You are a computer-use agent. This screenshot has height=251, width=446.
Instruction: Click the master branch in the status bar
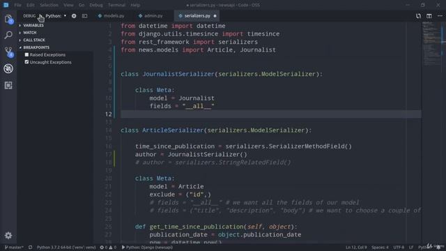pos(14,248)
